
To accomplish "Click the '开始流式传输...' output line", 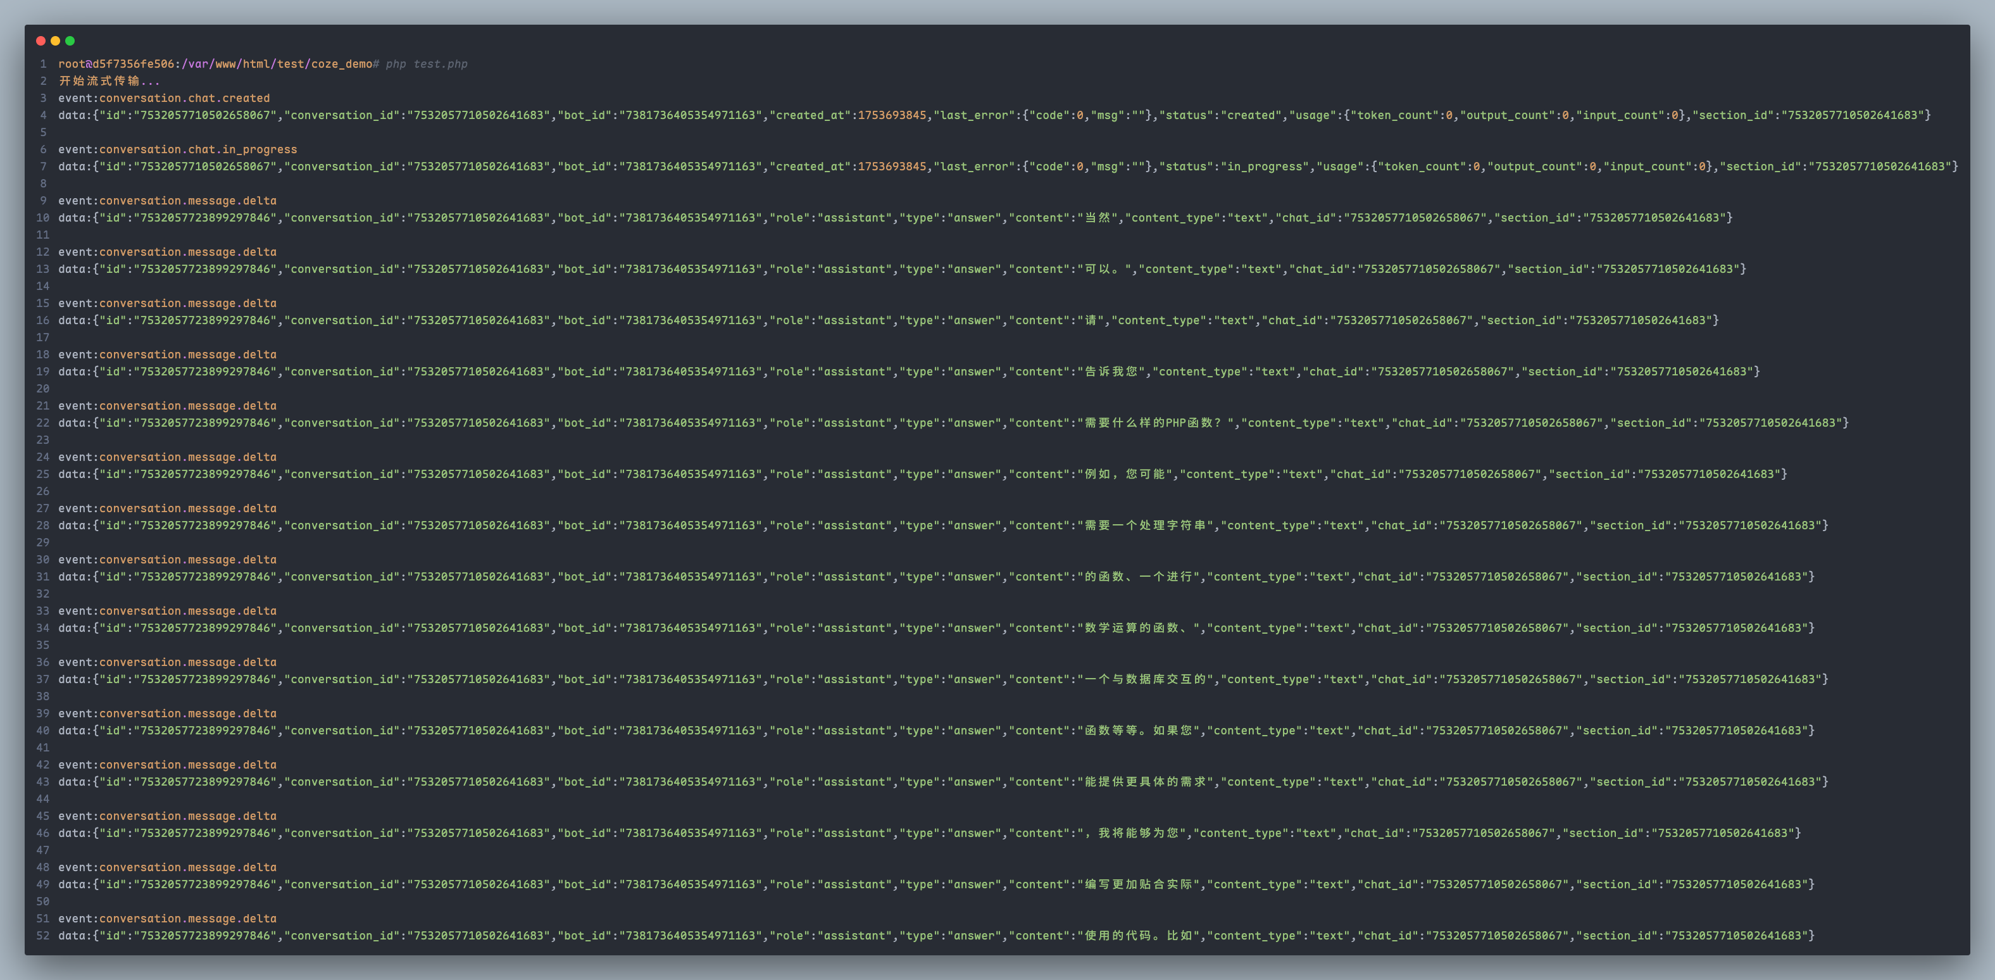I will [109, 81].
